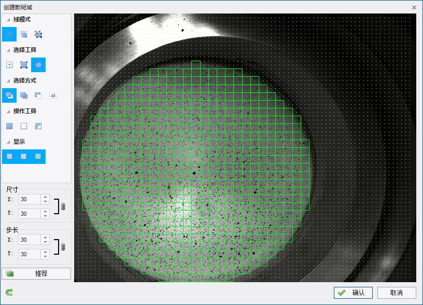Click the empty square icon under 操作工具

pyautogui.click(x=24, y=126)
